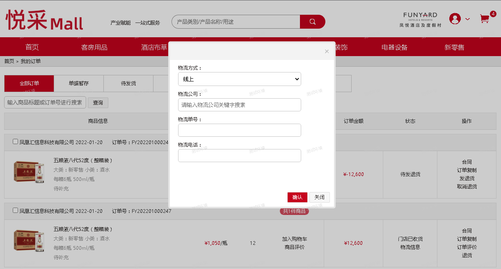This screenshot has height=269, width=501.
Task: Click the 我的订单 breadcrumb text
Action: pos(31,61)
